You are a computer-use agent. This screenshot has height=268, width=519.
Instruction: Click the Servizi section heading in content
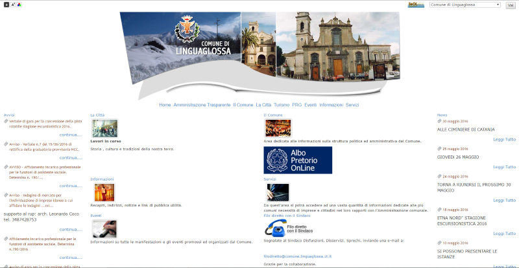coord(270,179)
